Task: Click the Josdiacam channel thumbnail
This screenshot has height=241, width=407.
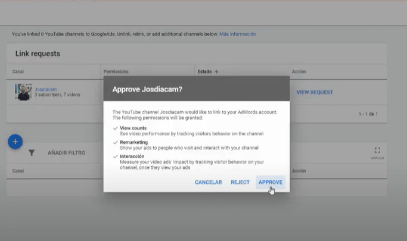Action: (x=23, y=92)
